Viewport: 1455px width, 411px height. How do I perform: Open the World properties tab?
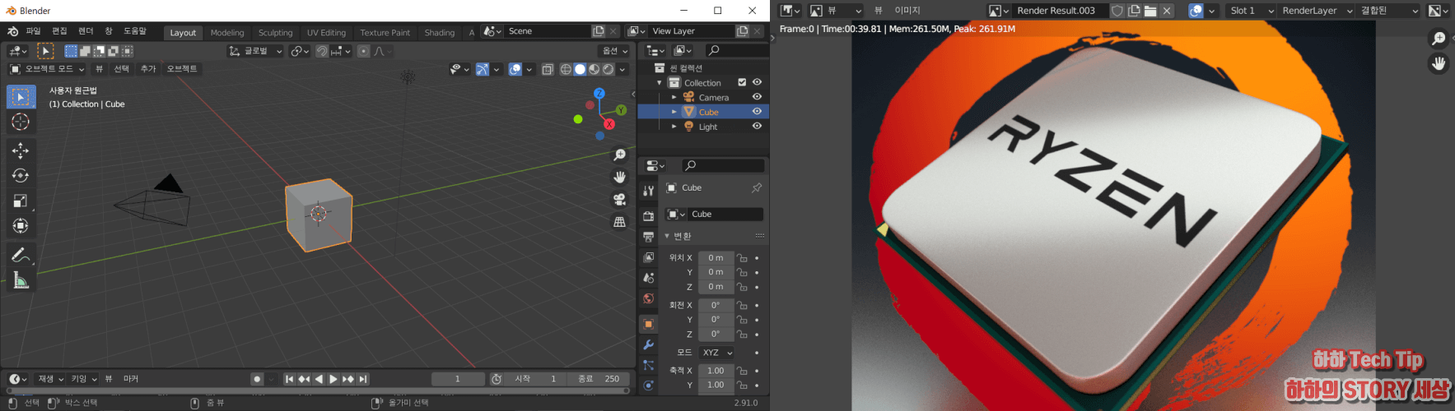click(648, 298)
